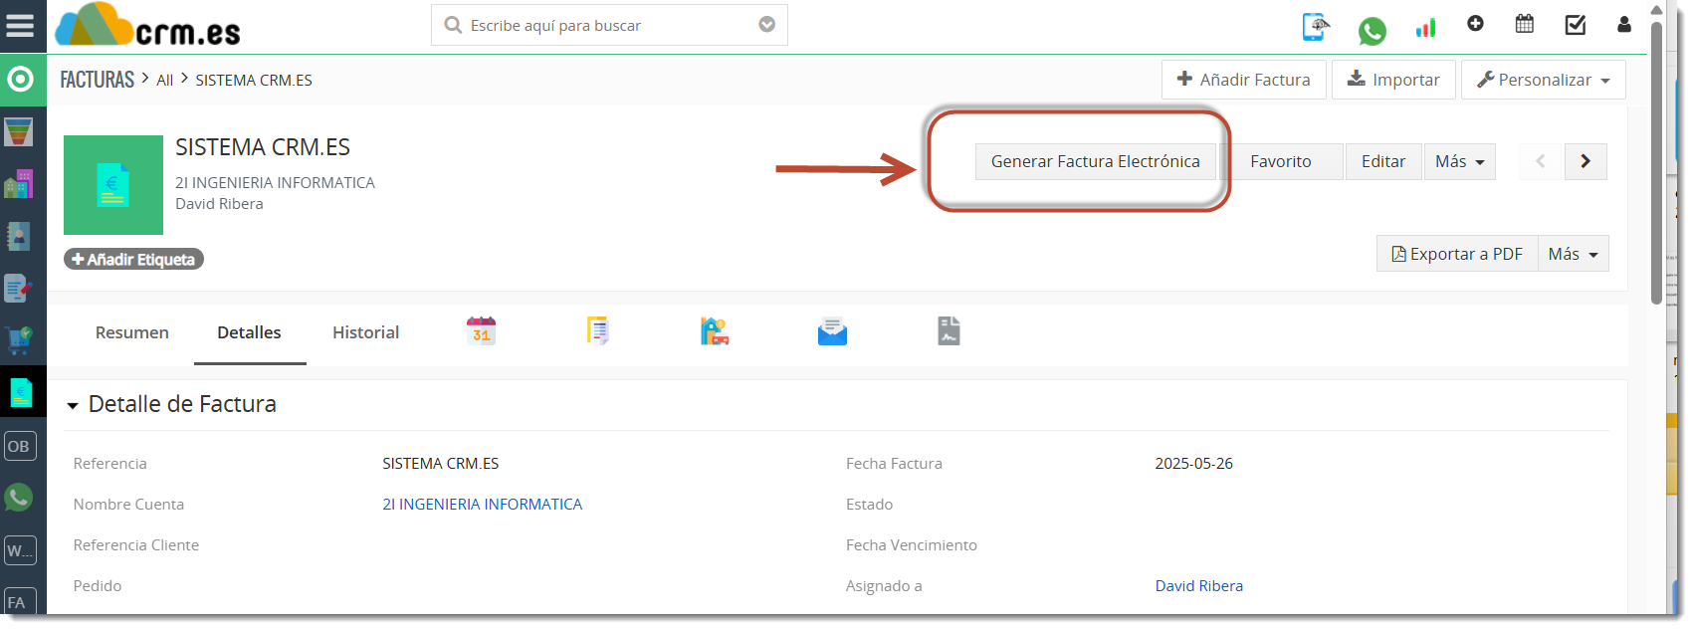Open WhatsApp from the top bar

pyautogui.click(x=1372, y=31)
